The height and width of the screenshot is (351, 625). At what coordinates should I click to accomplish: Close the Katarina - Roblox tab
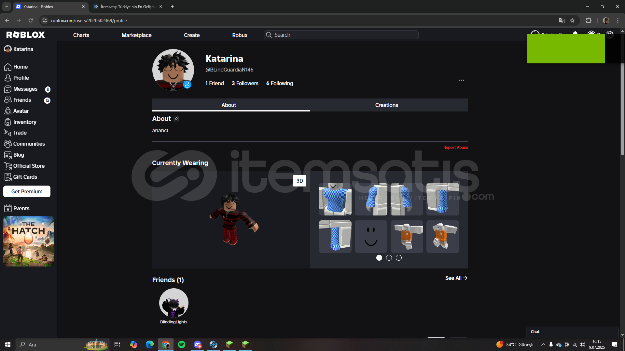[83, 6]
